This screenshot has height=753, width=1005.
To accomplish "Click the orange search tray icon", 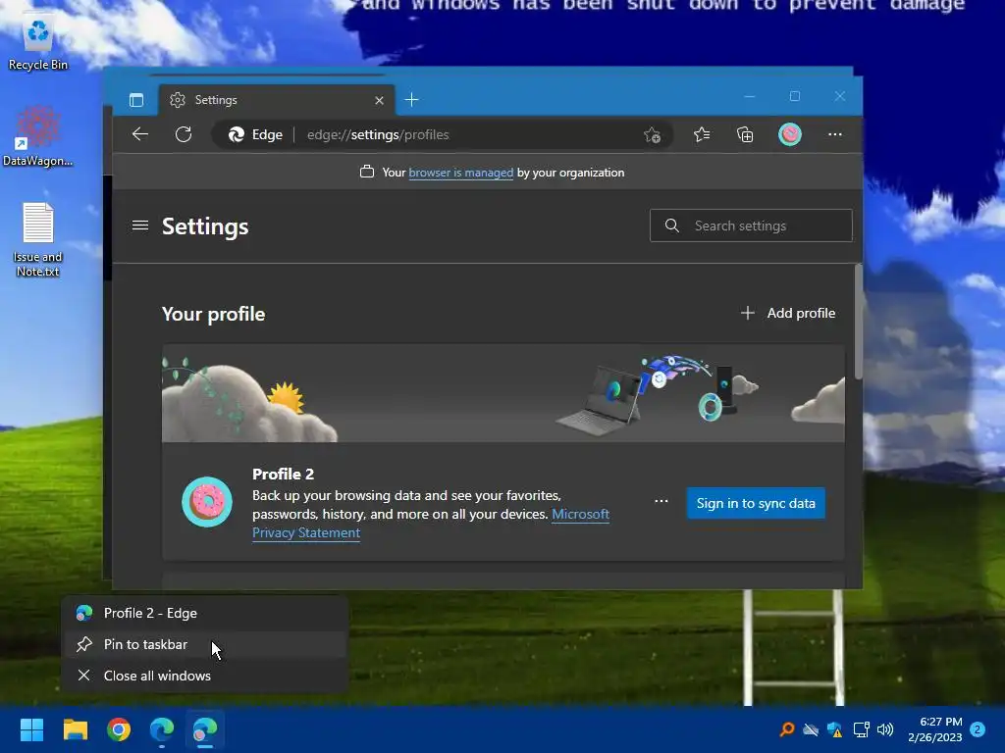I will tap(787, 729).
